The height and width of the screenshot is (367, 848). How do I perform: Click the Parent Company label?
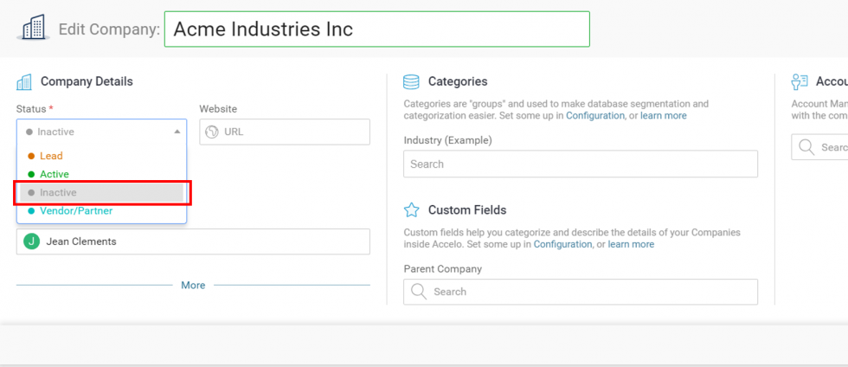442,268
